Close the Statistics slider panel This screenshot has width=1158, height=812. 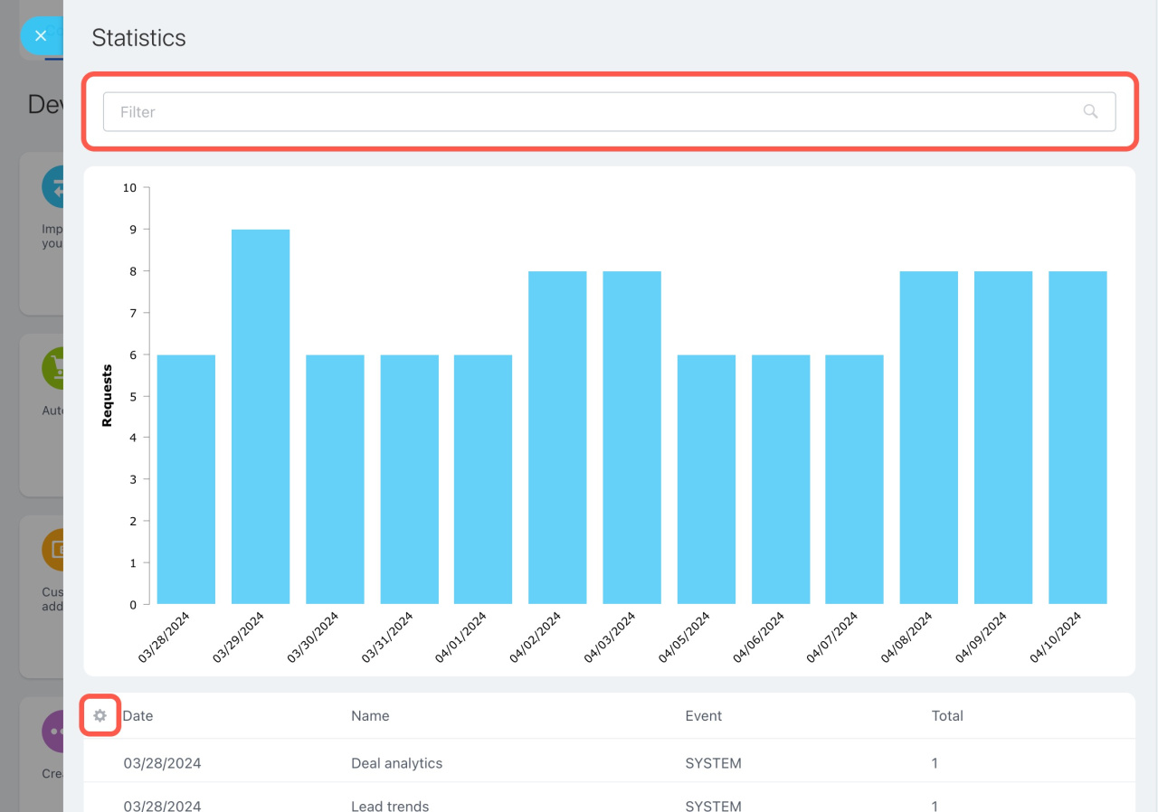(40, 36)
